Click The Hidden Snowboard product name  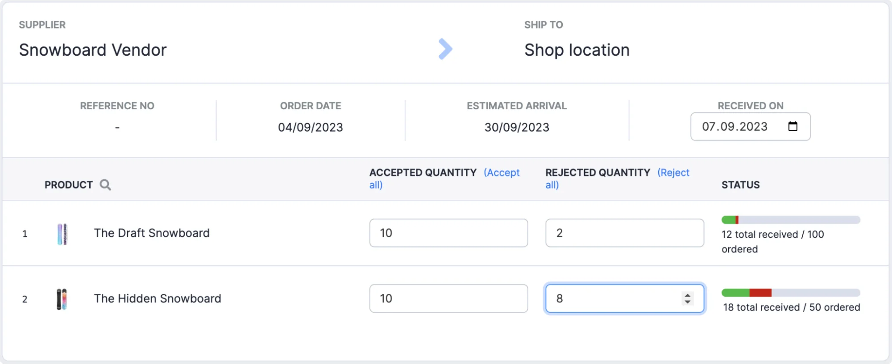click(158, 298)
